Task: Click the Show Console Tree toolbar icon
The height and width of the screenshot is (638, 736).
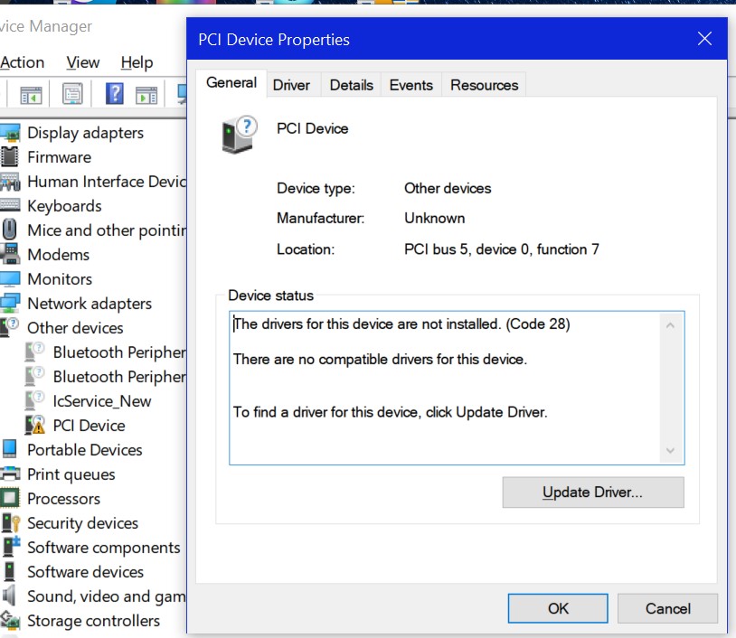Action: tap(32, 94)
